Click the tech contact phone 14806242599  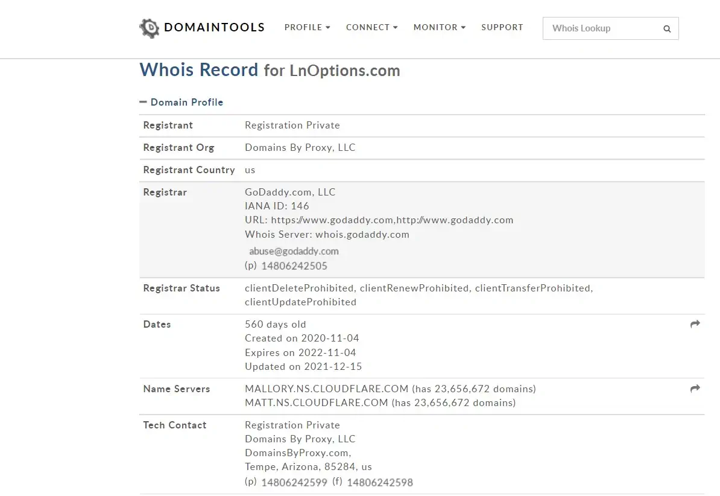[294, 483]
